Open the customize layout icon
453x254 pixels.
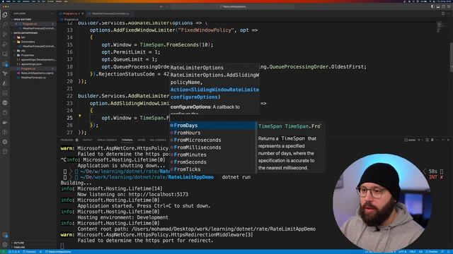[449, 6]
